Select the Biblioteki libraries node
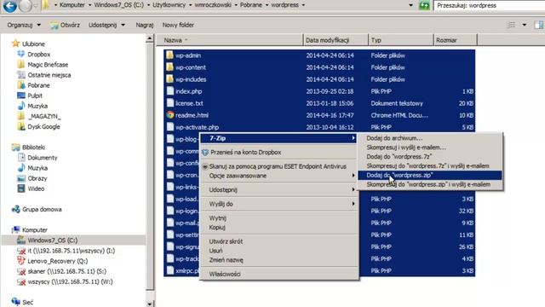545x307 pixels. 34,148
